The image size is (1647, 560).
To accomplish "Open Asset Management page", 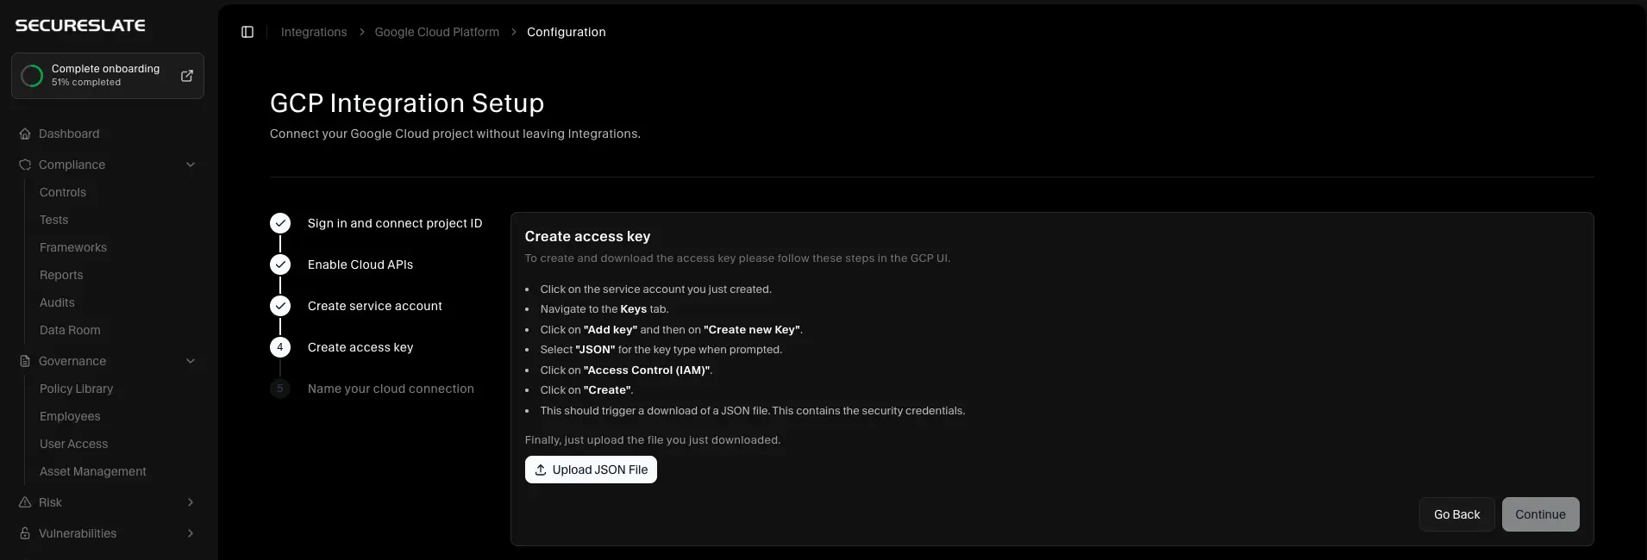I will point(93,471).
